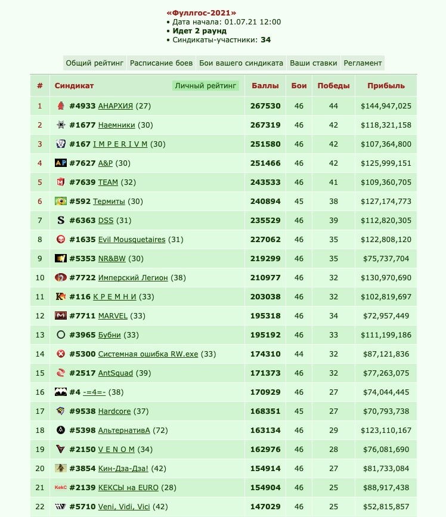Click the V E N O M syndicate icon
Screen dimensions: 446x517
[x=61, y=449]
